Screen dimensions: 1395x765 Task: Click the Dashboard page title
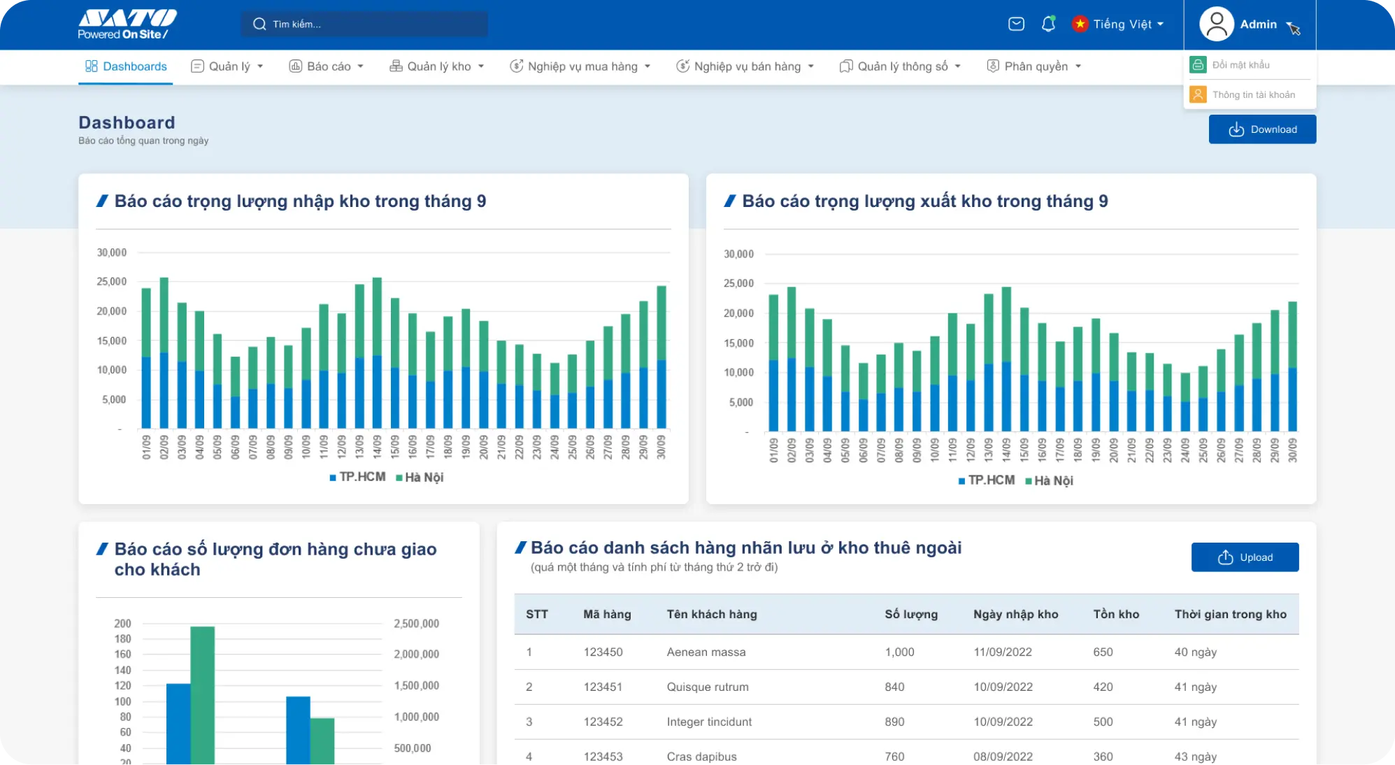[127, 122]
